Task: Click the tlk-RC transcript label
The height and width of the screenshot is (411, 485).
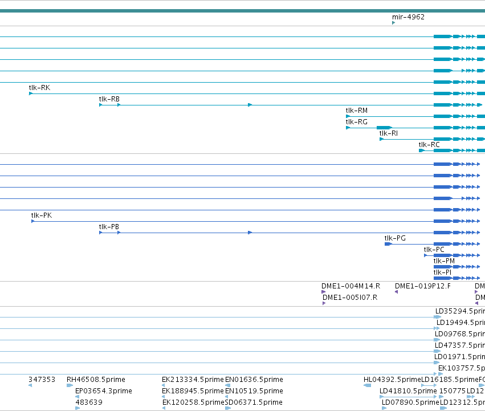Action: 429,145
